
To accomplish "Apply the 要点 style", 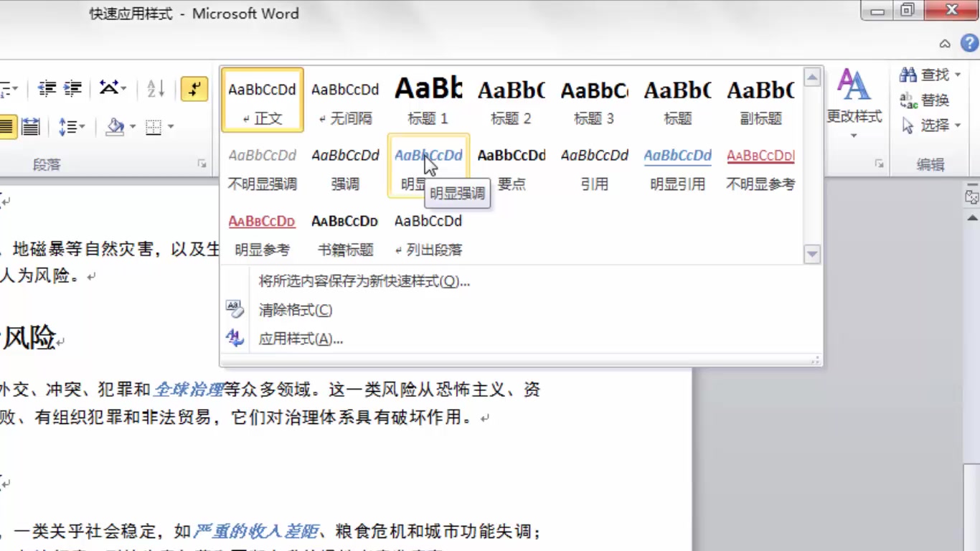I will 512,166.
